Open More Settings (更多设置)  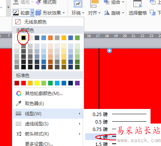[48, 143]
